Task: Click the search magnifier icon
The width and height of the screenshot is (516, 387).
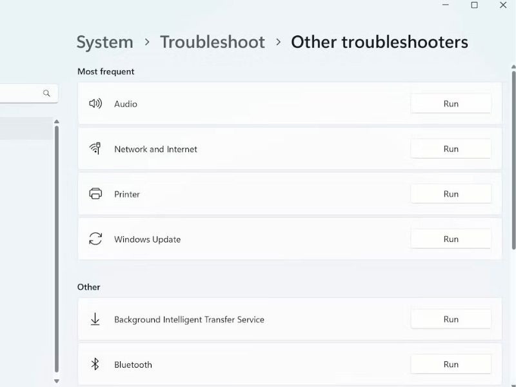Action: coord(46,94)
